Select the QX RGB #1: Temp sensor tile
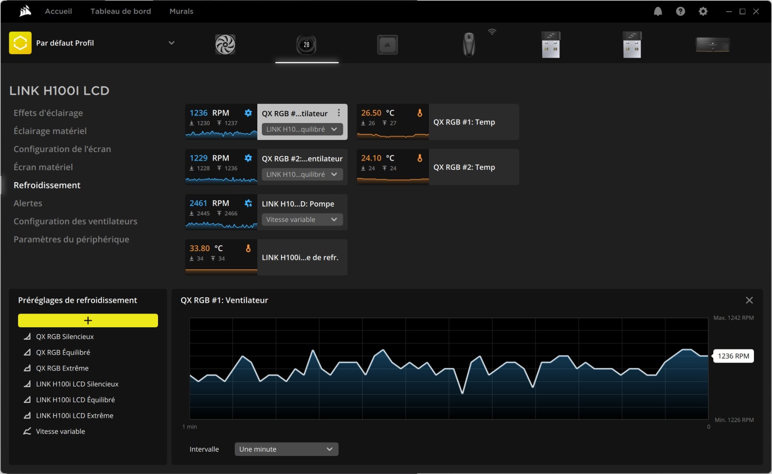Image resolution: width=772 pixels, height=474 pixels. [438, 122]
